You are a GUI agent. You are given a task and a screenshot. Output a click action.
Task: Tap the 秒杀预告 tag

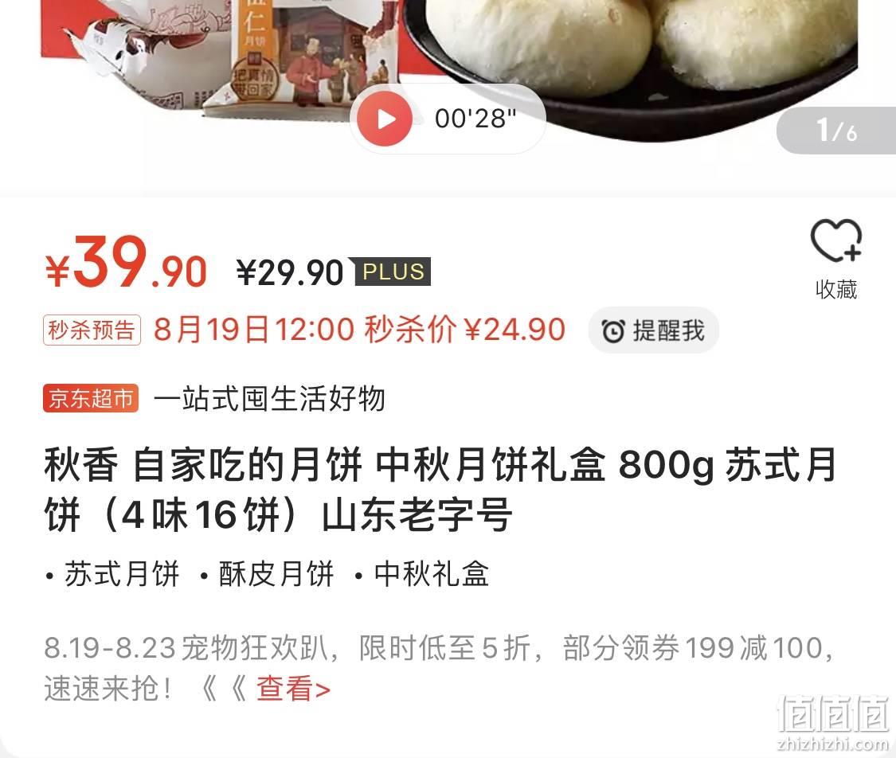coord(92,330)
